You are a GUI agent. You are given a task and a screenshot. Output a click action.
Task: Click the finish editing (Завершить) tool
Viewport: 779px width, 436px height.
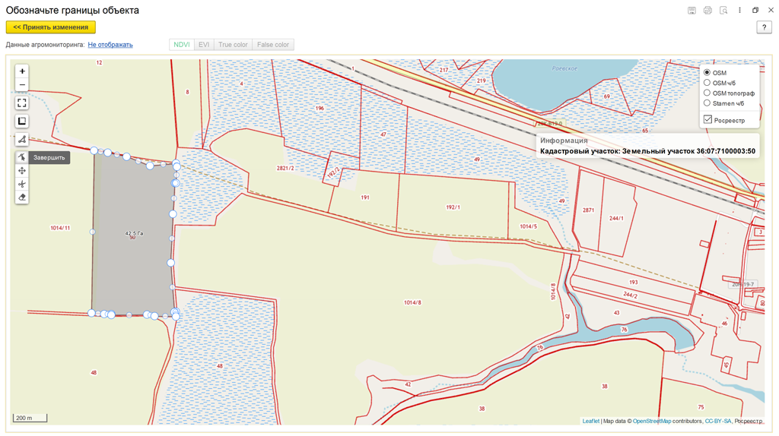point(22,157)
